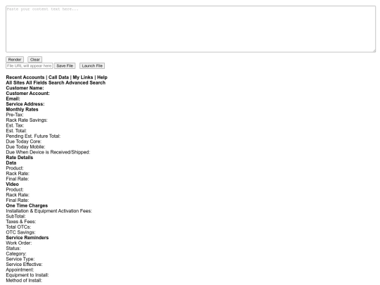Open Call Data link

coord(58,77)
